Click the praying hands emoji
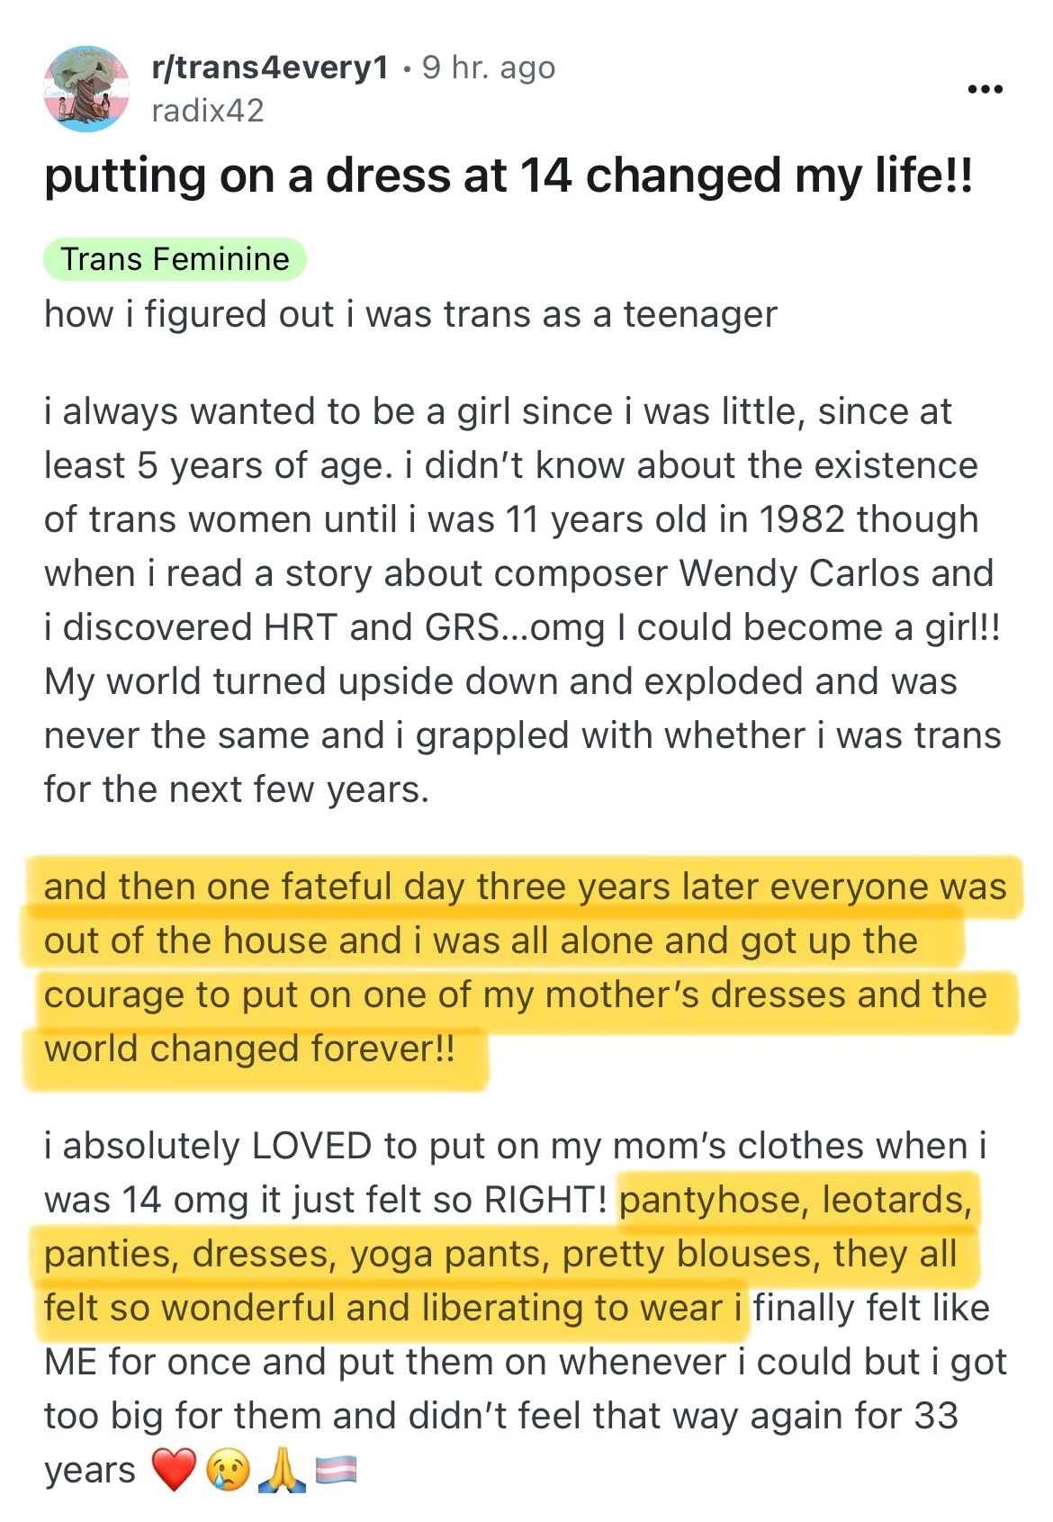 coord(282,1470)
